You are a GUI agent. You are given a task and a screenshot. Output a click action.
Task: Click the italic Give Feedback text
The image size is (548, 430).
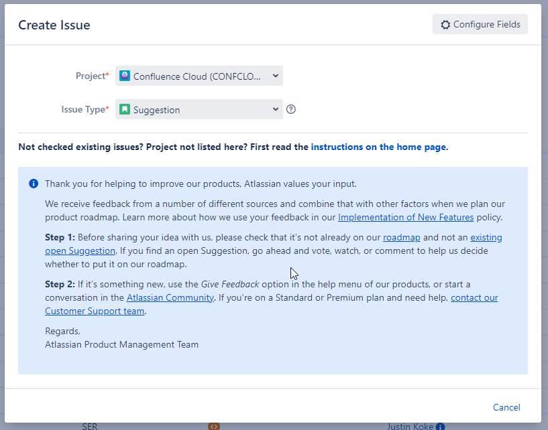230,285
